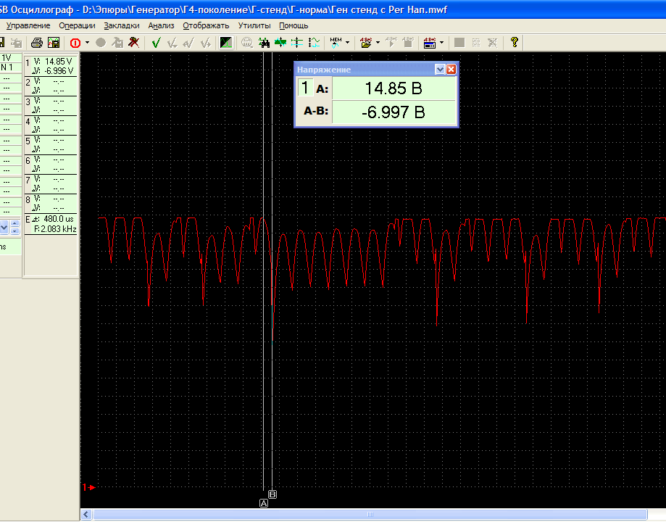Click channel 2 measurement row in side panel
The height and width of the screenshot is (522, 666).
point(51,86)
